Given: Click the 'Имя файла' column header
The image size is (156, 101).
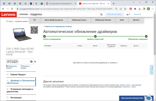Looking at the screenshot, I should coord(48,46).
